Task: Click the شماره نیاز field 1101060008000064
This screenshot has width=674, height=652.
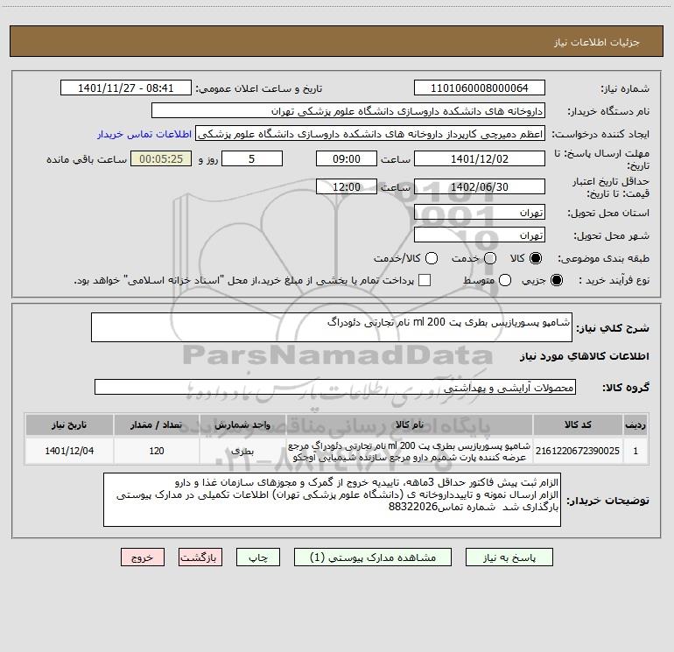Action: [x=480, y=88]
